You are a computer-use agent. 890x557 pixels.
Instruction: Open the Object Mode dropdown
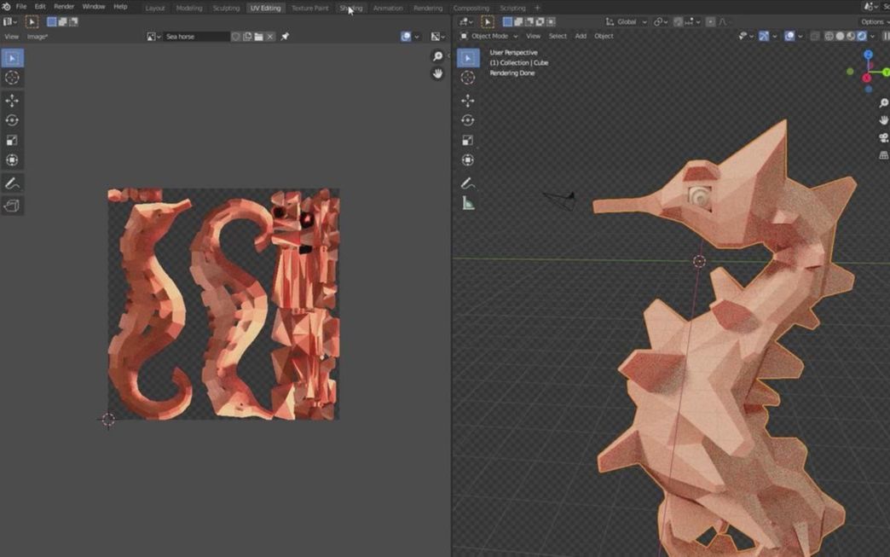click(x=492, y=36)
